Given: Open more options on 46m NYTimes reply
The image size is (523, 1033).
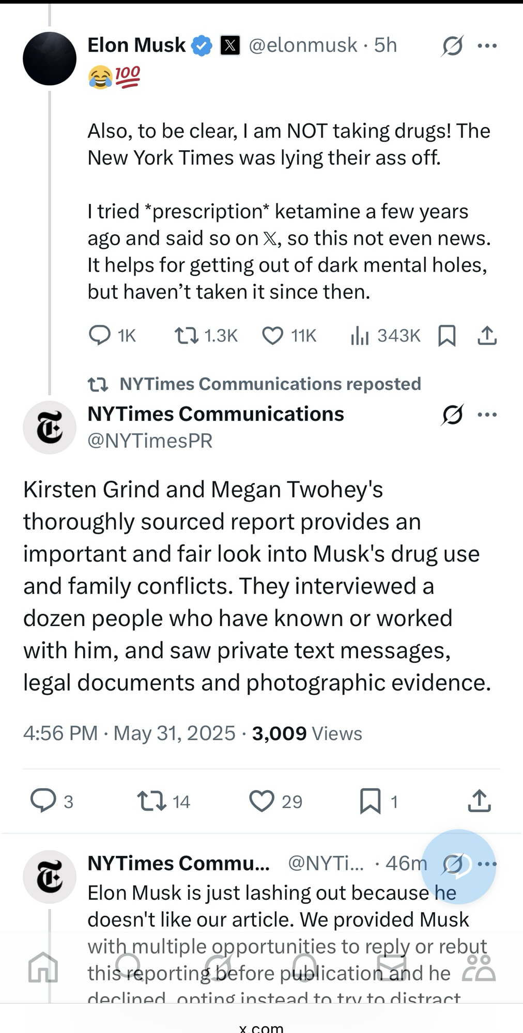Looking at the screenshot, I should coord(487,864).
